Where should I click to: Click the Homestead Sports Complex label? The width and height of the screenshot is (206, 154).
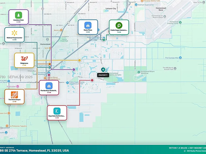pyautogui.click(x=115, y=74)
